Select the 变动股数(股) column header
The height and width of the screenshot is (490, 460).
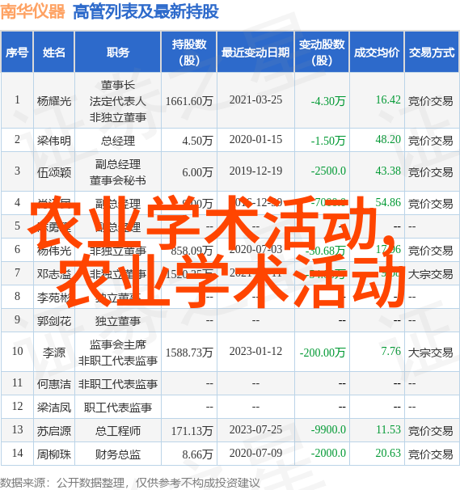coord(322,52)
